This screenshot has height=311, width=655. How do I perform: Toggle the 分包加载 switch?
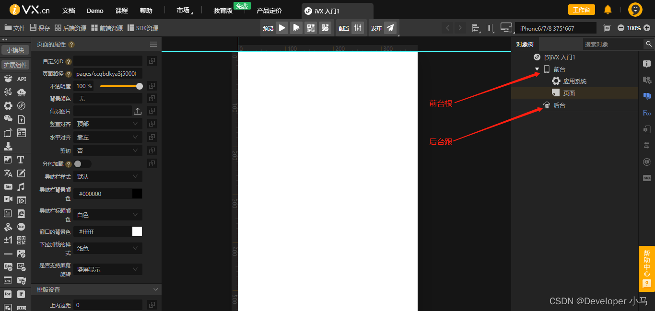[82, 164]
